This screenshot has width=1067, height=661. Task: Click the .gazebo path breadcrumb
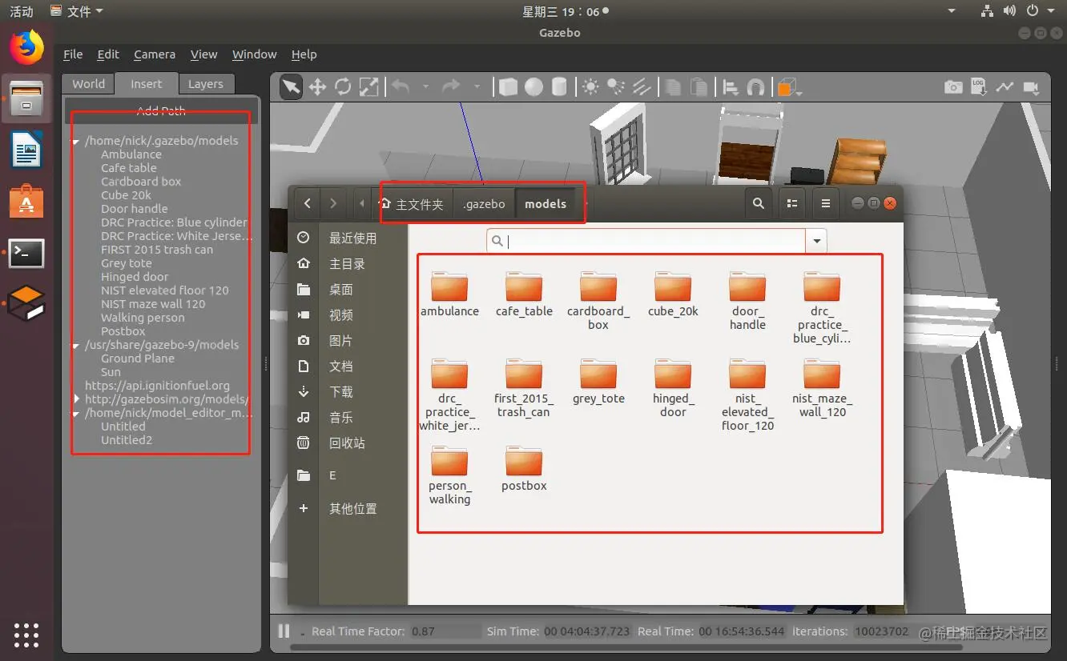[484, 204]
